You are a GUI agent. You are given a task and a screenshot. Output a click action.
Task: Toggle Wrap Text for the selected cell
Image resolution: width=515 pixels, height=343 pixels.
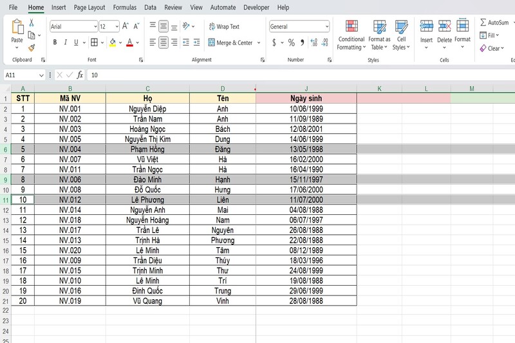click(x=223, y=26)
